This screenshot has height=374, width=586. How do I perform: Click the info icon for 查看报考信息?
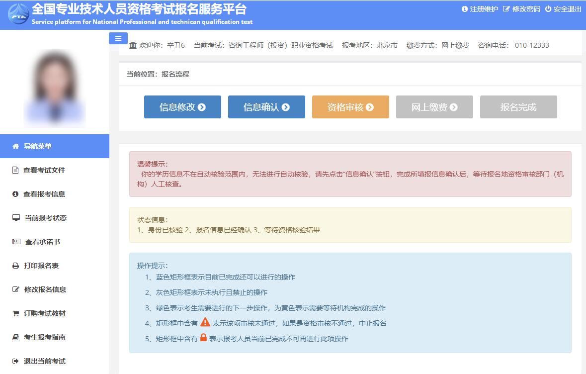click(15, 194)
